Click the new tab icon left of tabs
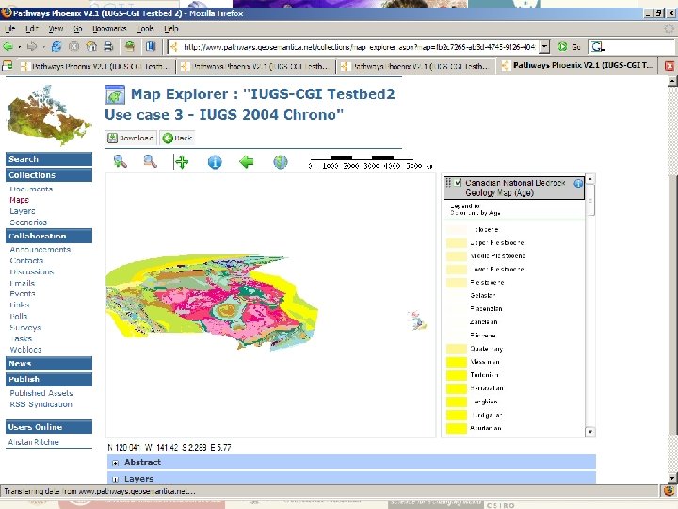Image resolution: width=678 pixels, height=509 pixels. (x=8, y=66)
